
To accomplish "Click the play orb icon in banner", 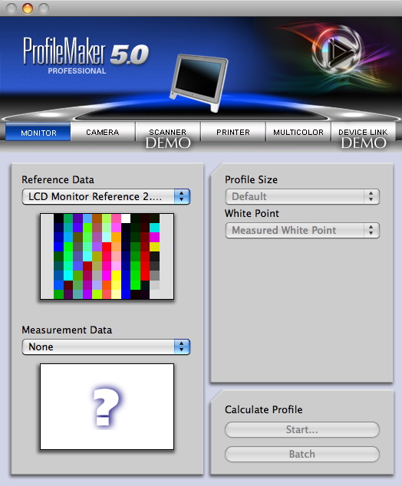I will point(337,51).
